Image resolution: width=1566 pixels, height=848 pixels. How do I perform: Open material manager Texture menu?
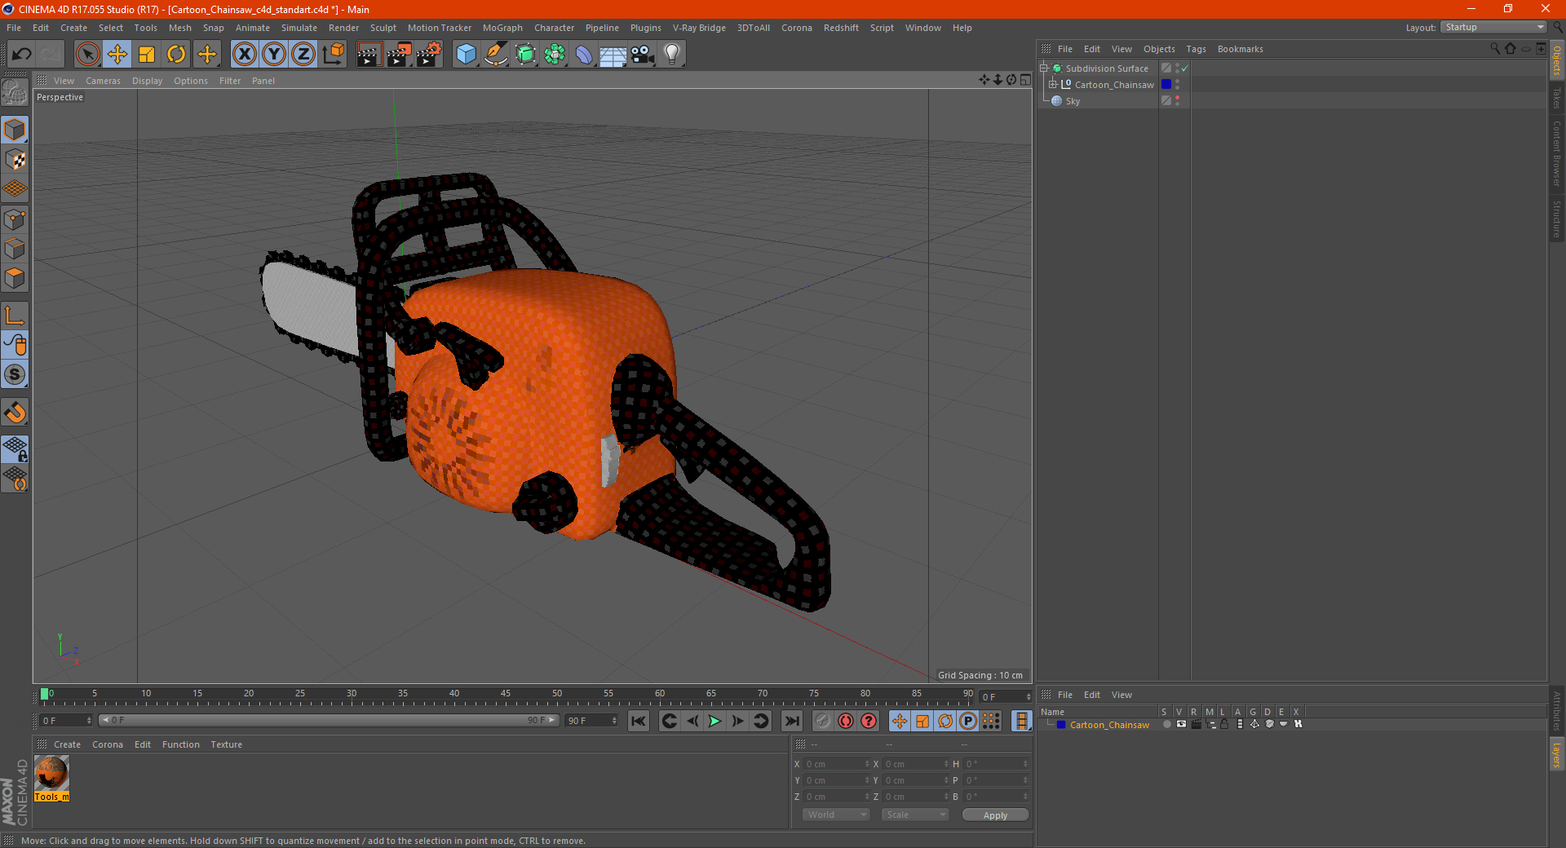pyautogui.click(x=226, y=744)
